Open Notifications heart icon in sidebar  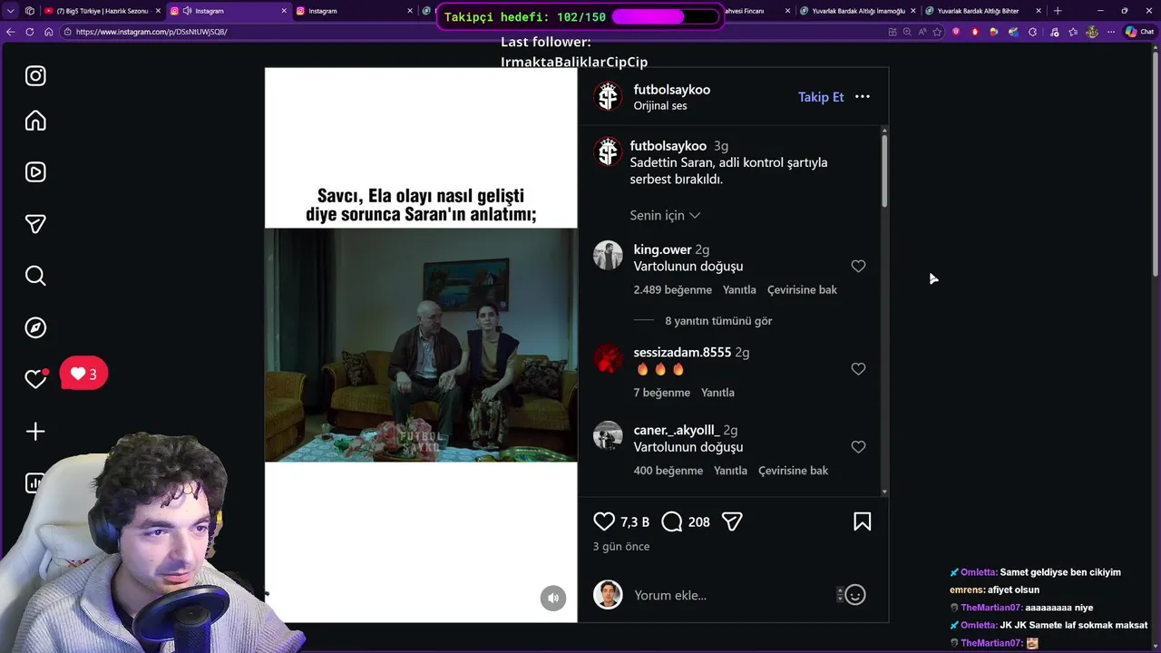35,379
